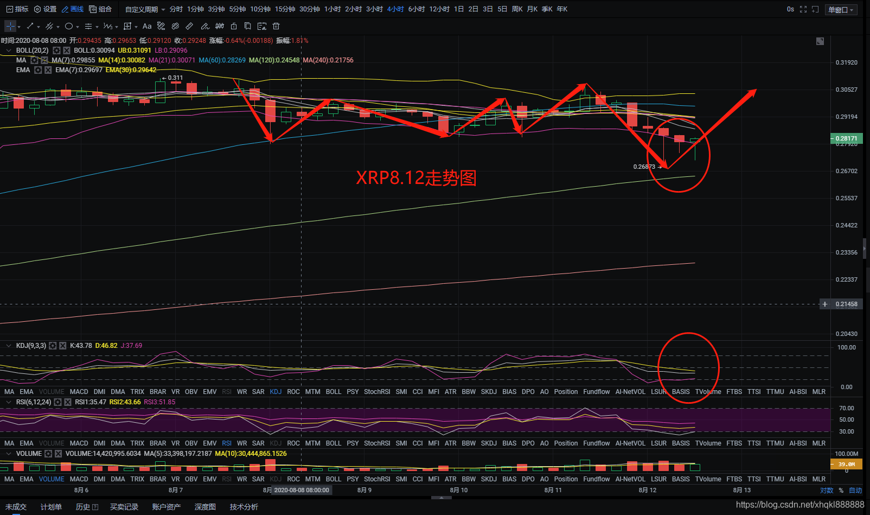870x515 pixels.
Task: Open KDJ(9,3,3) settings gear
Action: pos(53,346)
